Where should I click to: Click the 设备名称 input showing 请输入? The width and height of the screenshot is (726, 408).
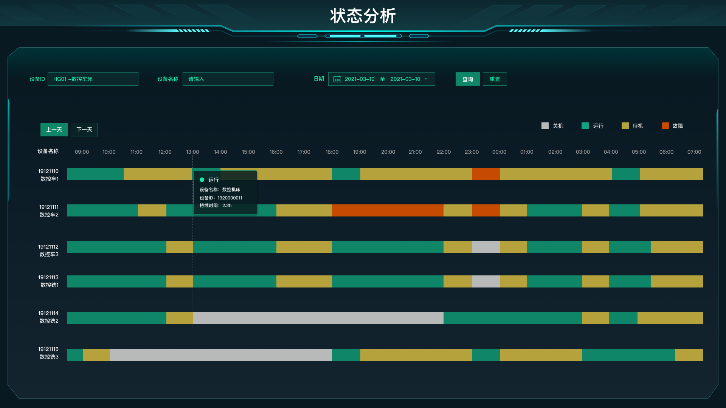tap(228, 79)
